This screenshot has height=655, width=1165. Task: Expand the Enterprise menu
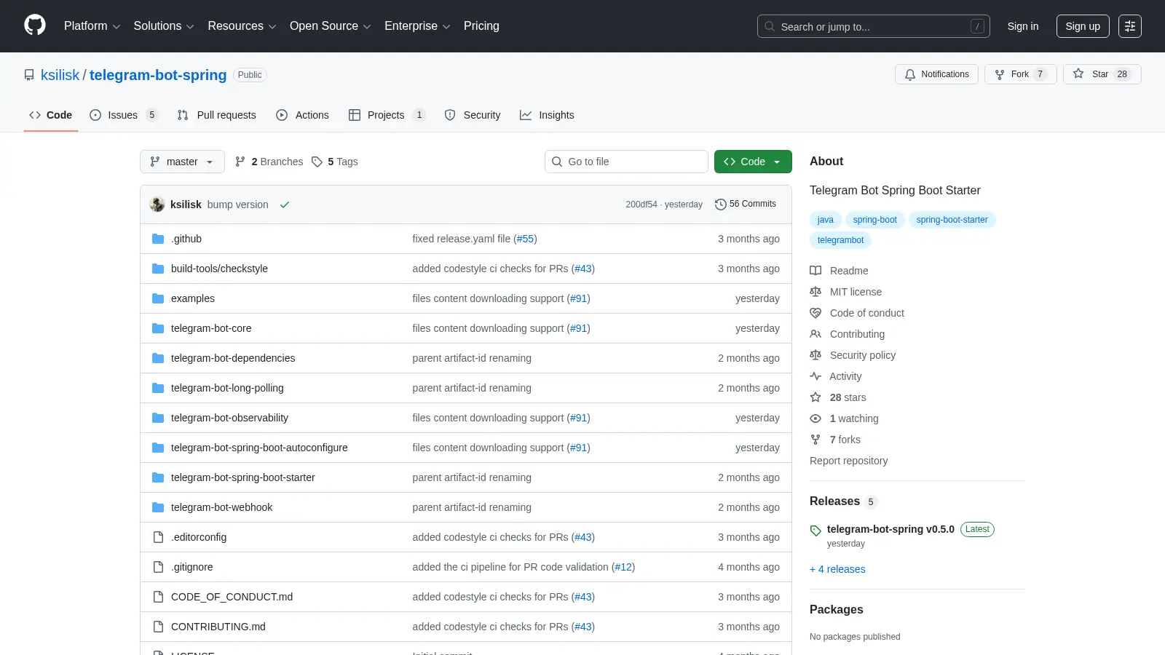417,26
